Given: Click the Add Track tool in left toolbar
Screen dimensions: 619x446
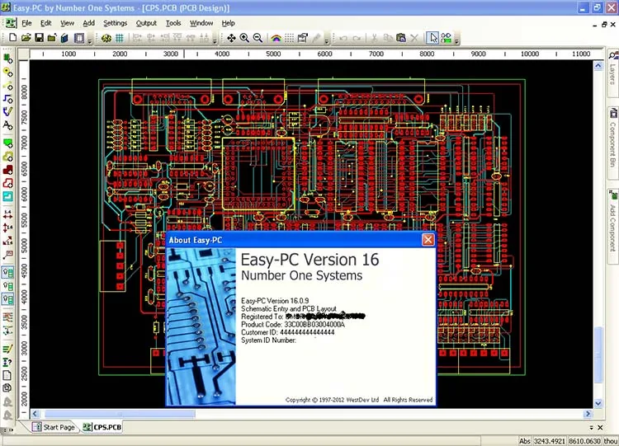Looking at the screenshot, I should point(7,99).
